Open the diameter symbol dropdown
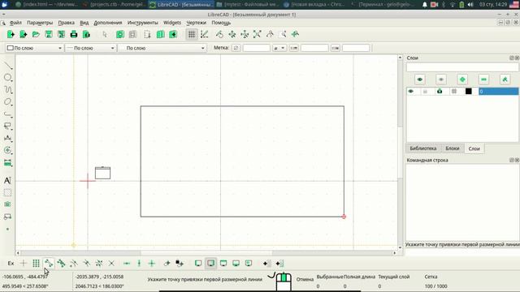 coord(279,48)
